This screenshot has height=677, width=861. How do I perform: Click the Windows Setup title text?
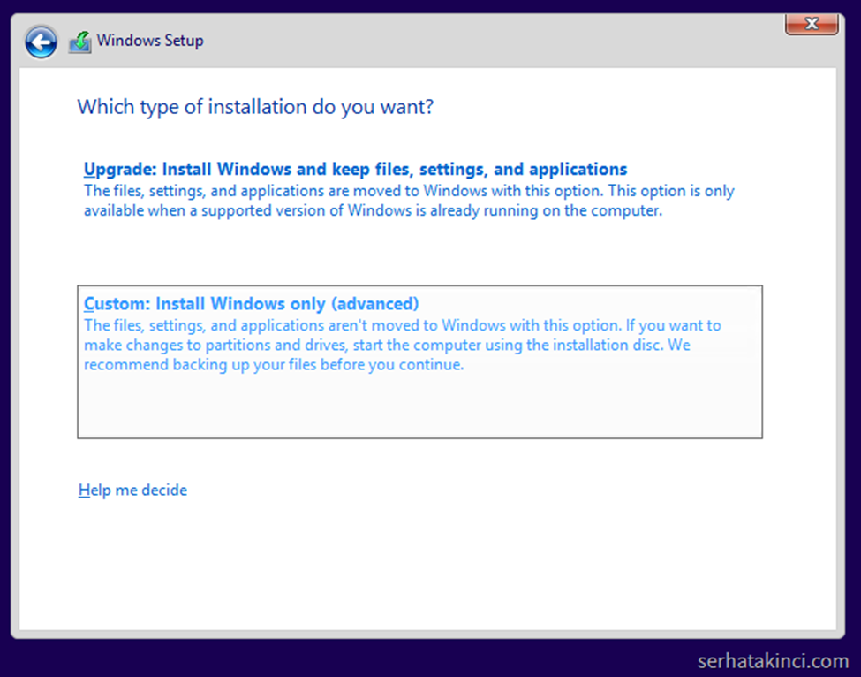150,41
